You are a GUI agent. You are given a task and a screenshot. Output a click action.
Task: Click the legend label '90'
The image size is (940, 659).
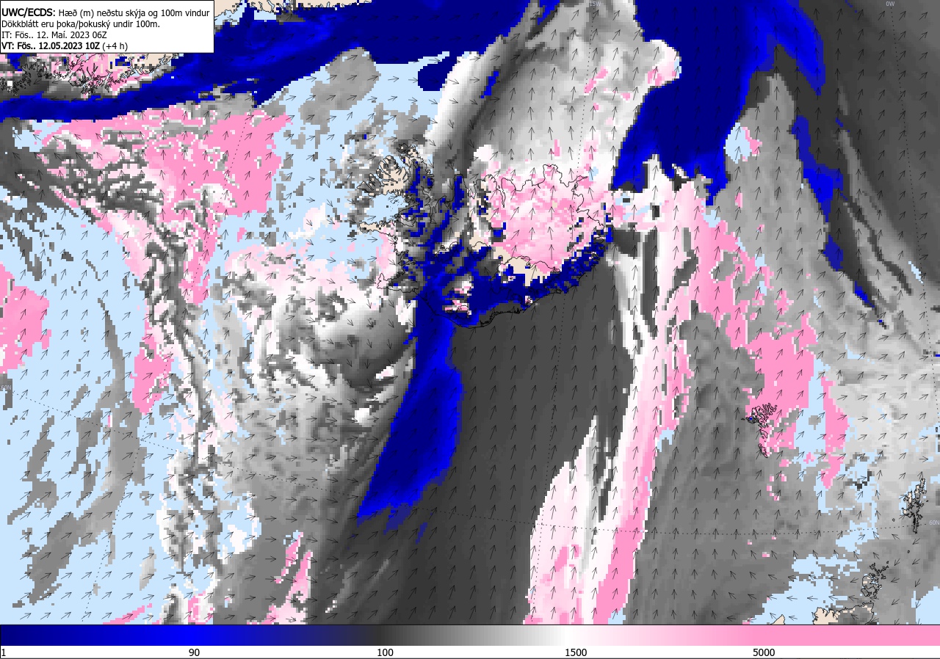point(194,652)
